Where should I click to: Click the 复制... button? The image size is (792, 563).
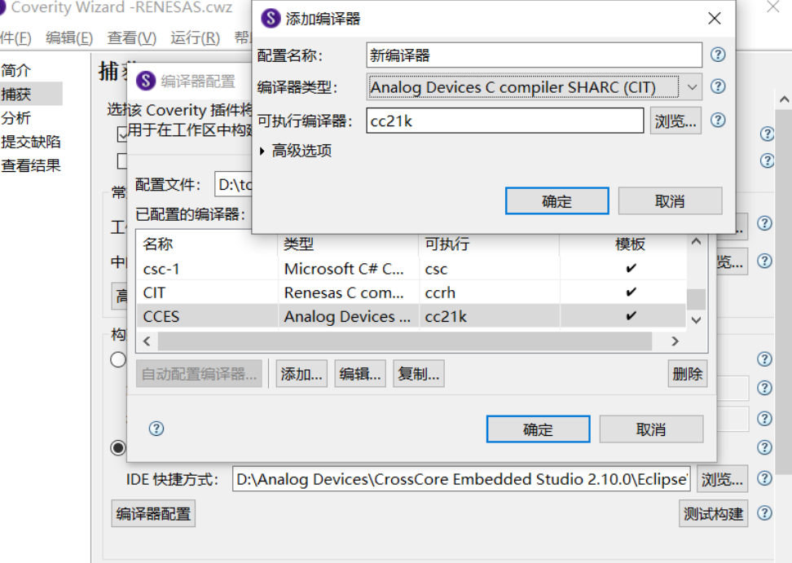pos(419,374)
